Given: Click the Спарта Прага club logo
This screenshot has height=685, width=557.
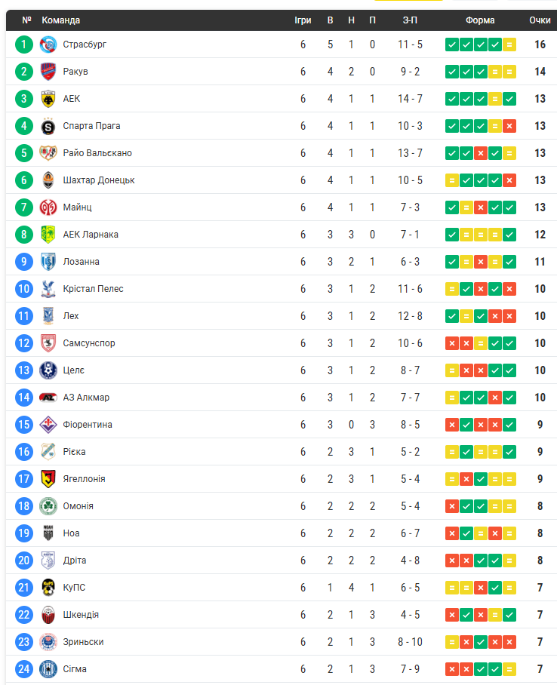Looking at the screenshot, I should pyautogui.click(x=48, y=126).
